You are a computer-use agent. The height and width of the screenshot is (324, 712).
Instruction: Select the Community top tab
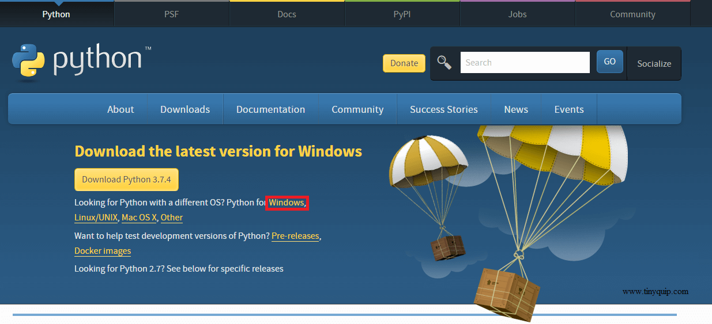[x=633, y=14]
